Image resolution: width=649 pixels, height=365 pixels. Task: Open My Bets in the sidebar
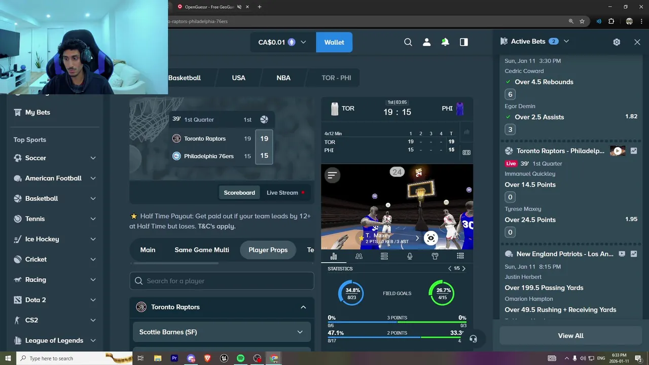pos(38,113)
